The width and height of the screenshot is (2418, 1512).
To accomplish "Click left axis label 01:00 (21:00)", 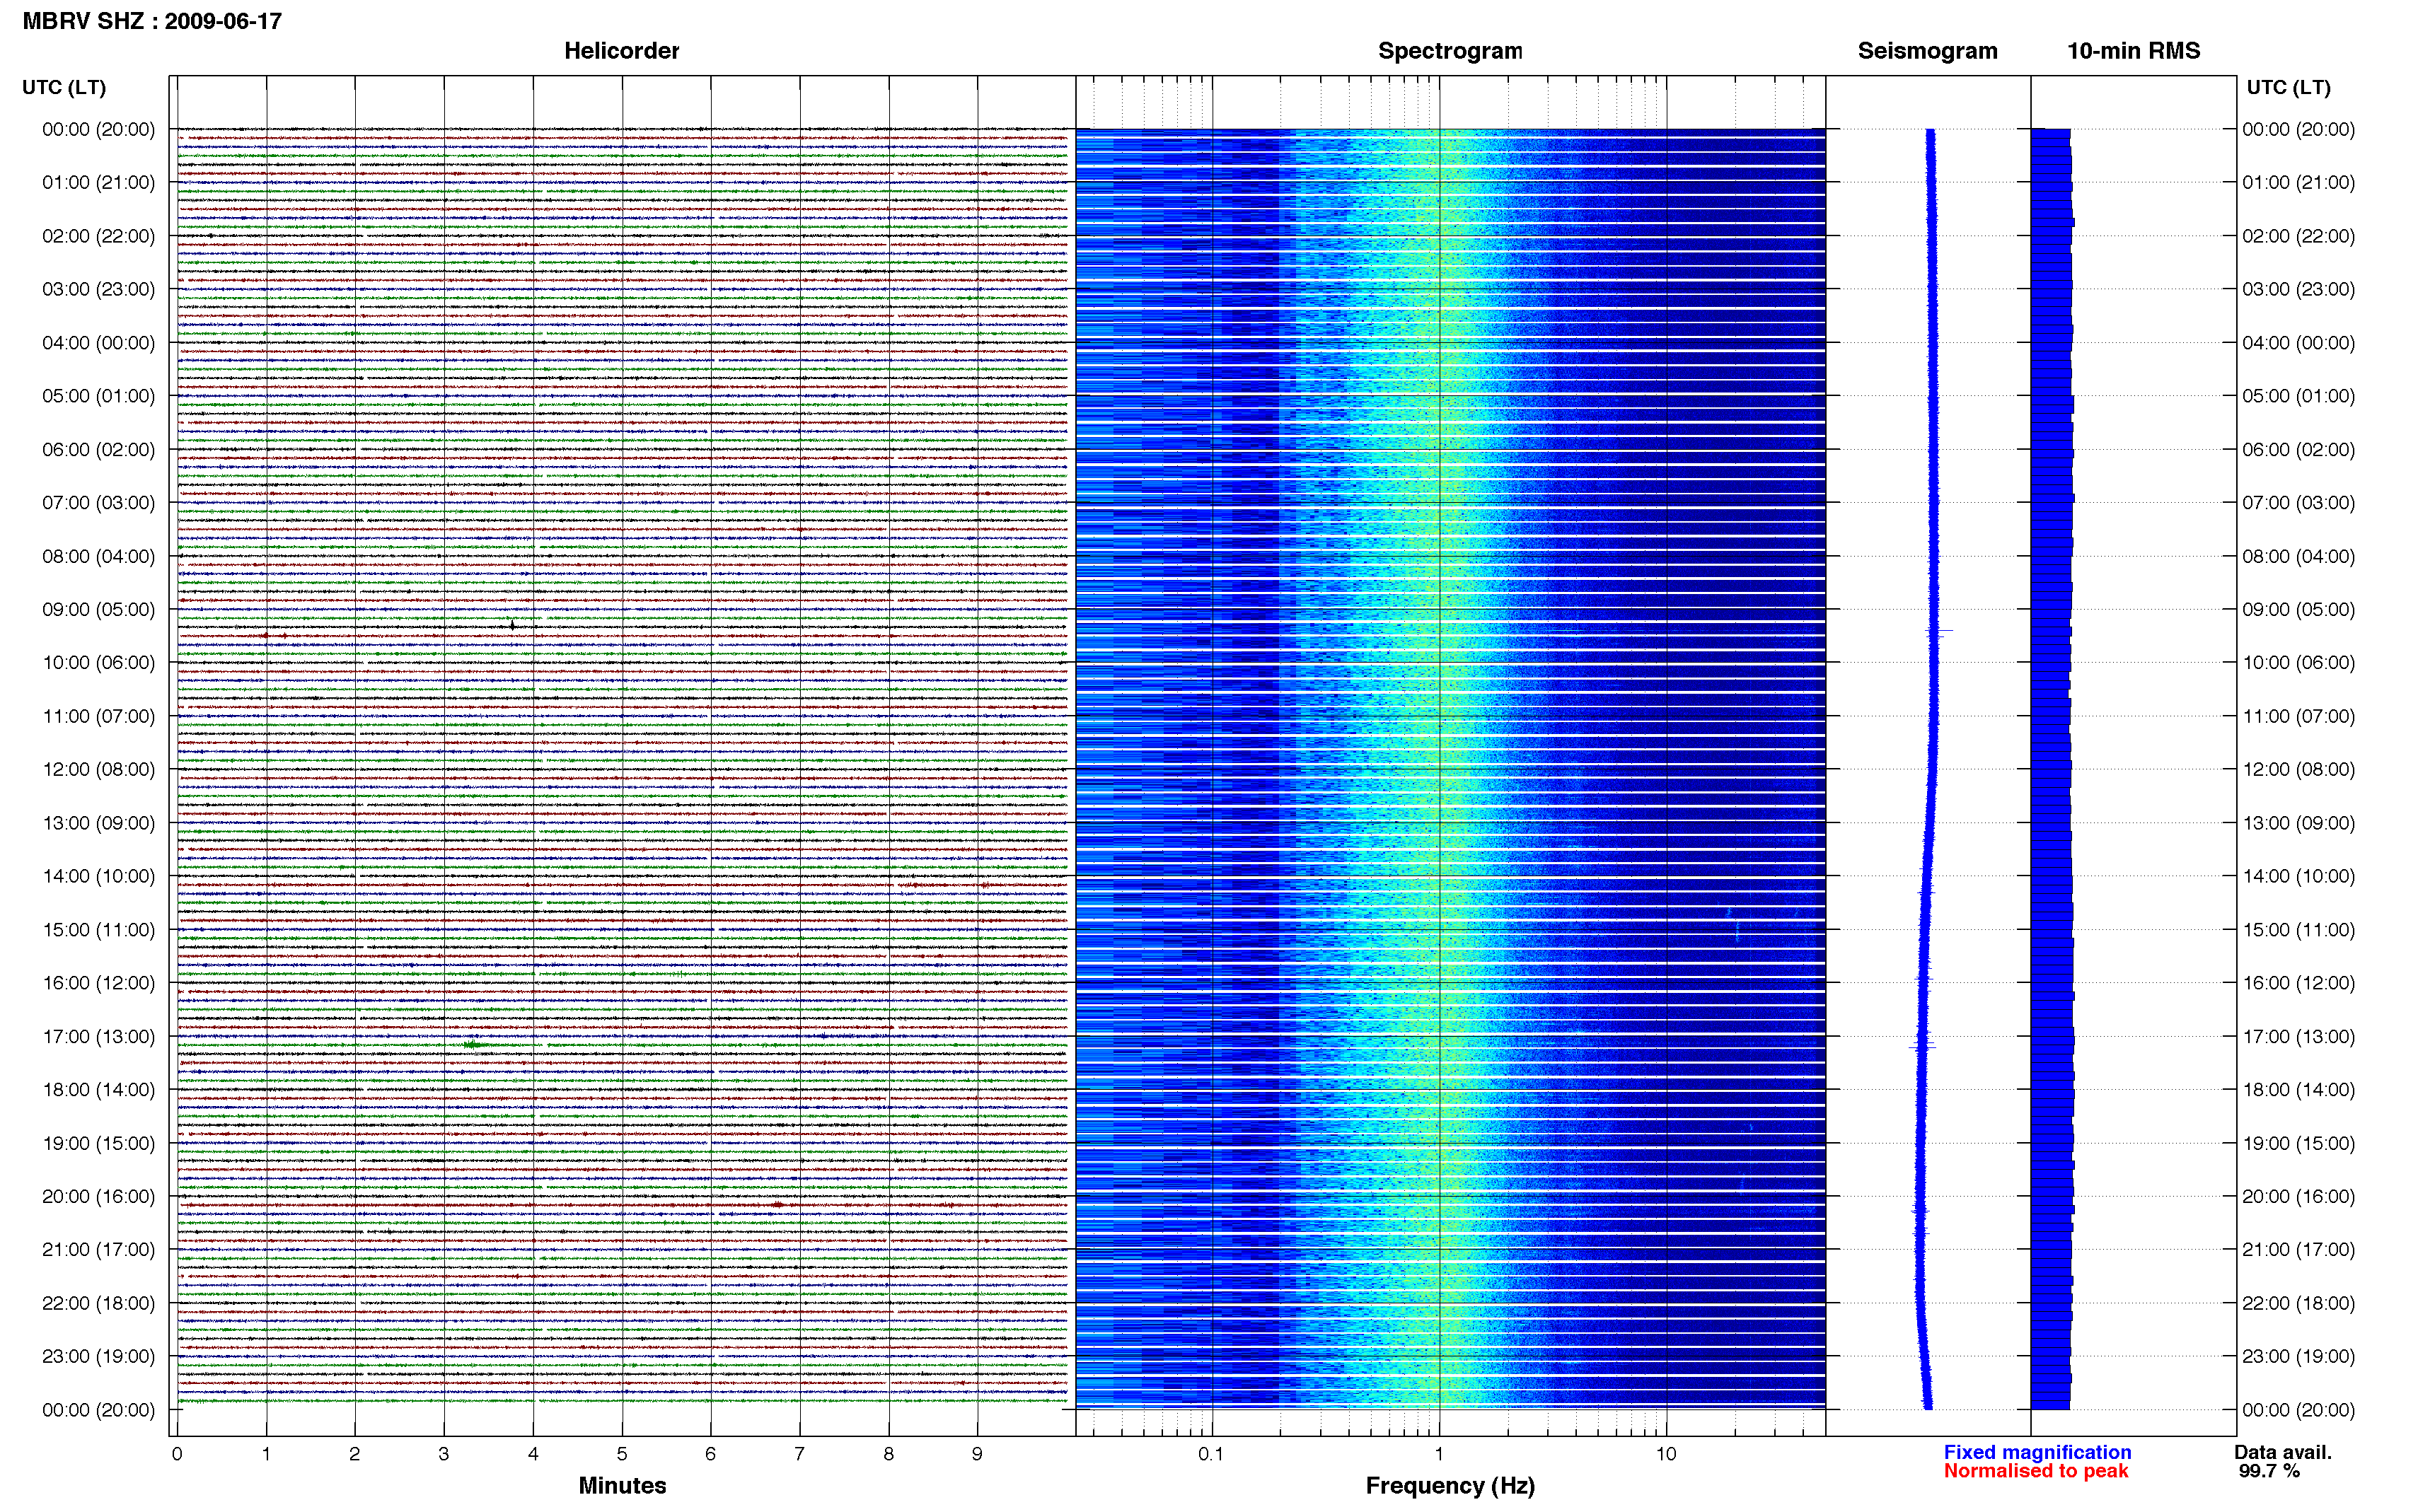I will pyautogui.click(x=99, y=183).
